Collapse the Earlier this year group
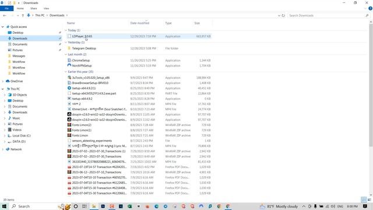 click(66, 72)
